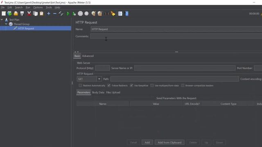Click the Name input field
262x147 pixels.
tap(176, 29)
